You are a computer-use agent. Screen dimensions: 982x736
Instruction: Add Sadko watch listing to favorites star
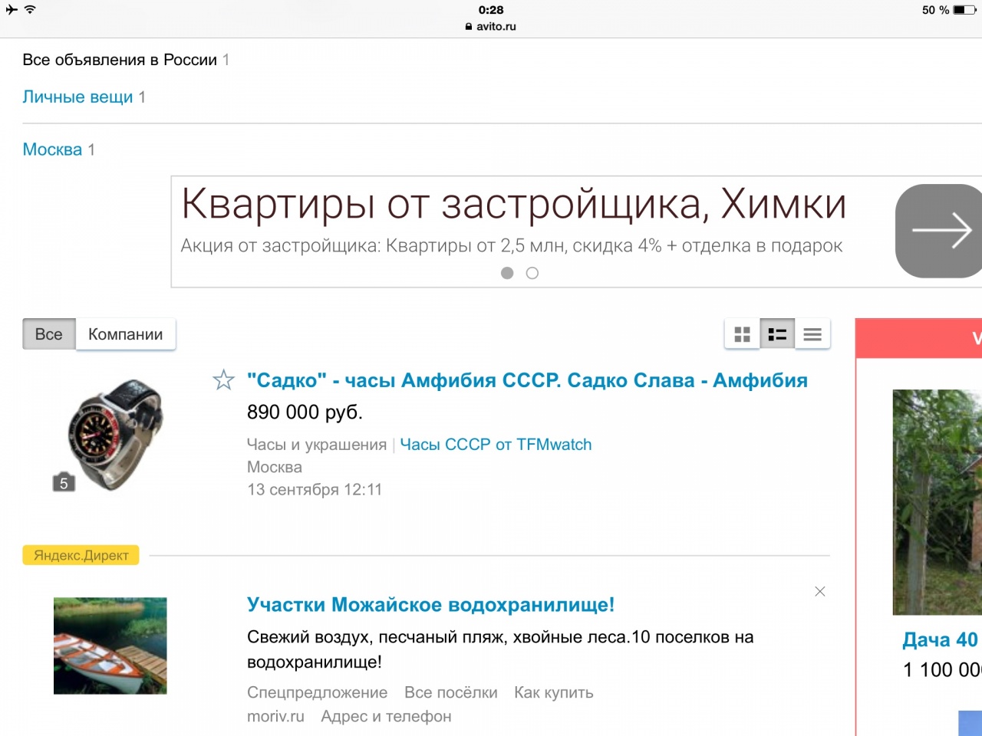coord(223,380)
